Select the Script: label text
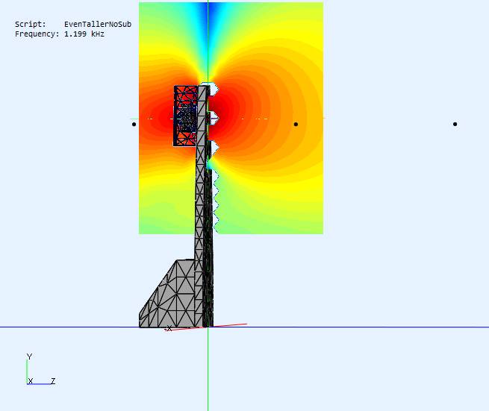This screenshot has width=489, height=411. coord(31,25)
